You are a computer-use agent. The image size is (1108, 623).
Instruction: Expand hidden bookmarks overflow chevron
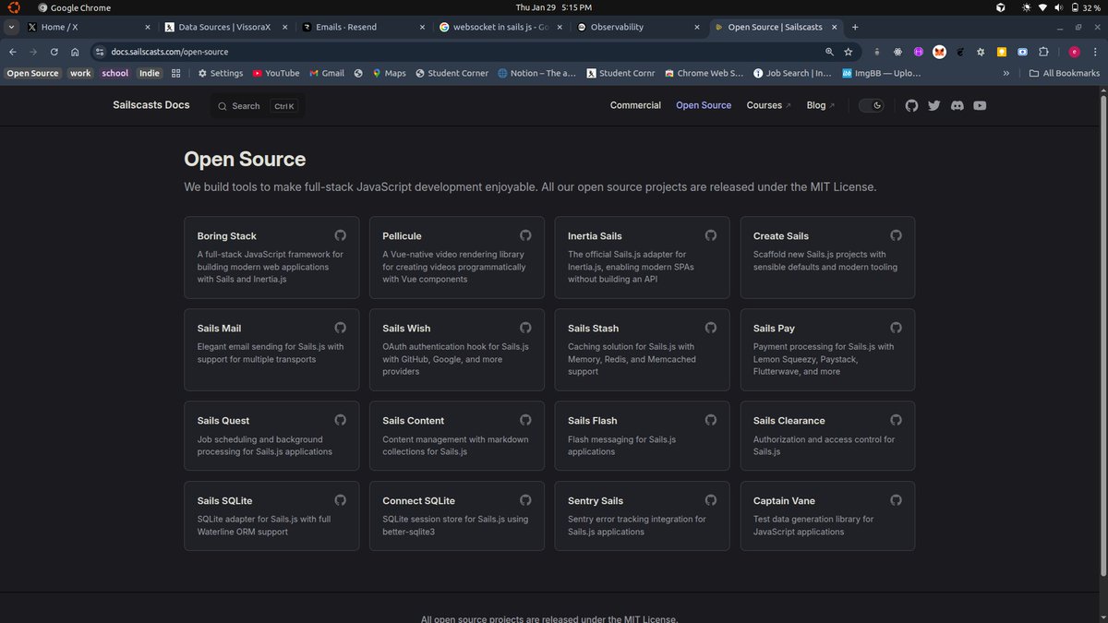click(x=1006, y=73)
